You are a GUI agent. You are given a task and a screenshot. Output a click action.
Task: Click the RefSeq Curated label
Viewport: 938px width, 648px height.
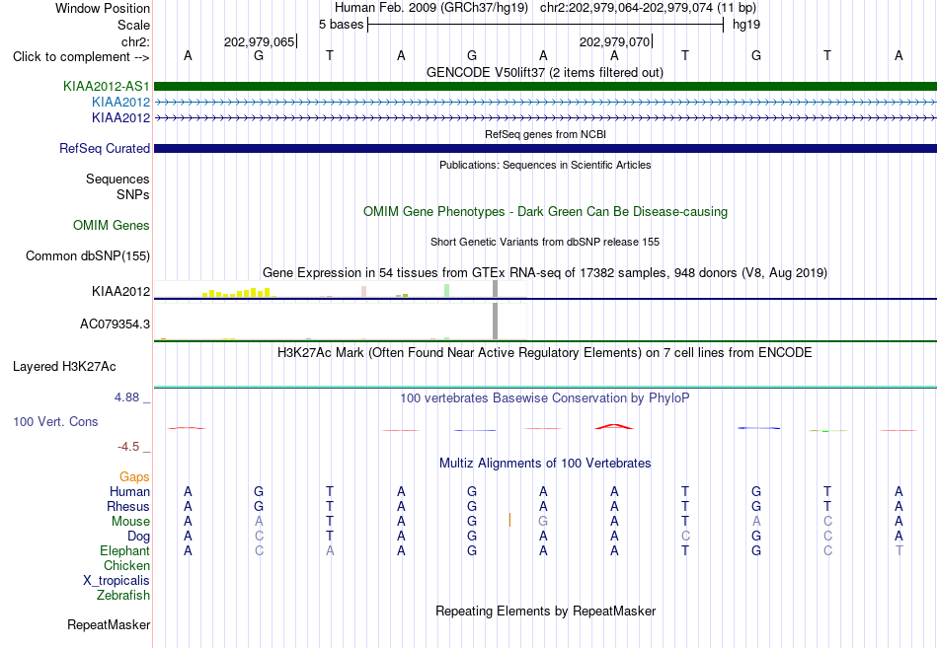[x=105, y=148]
